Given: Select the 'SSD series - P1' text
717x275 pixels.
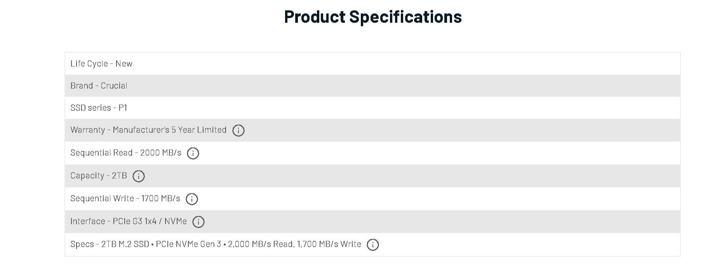Looking at the screenshot, I should [x=99, y=108].
